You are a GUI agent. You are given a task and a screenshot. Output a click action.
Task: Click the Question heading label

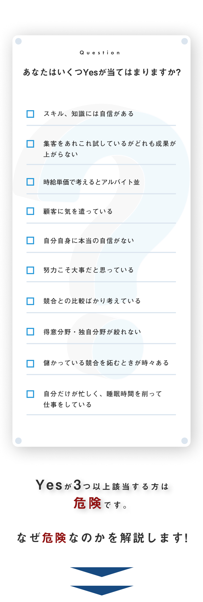(100, 53)
